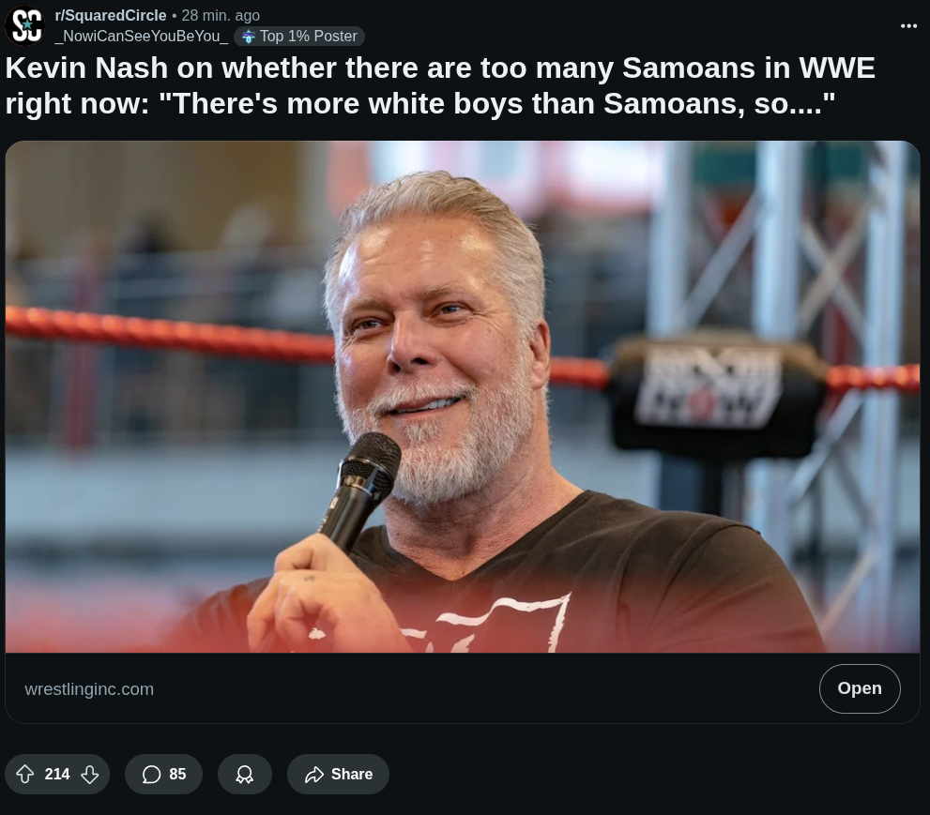The image size is (930, 815).
Task: Click the "Top 1% Poster" label text
Action: click(x=309, y=37)
